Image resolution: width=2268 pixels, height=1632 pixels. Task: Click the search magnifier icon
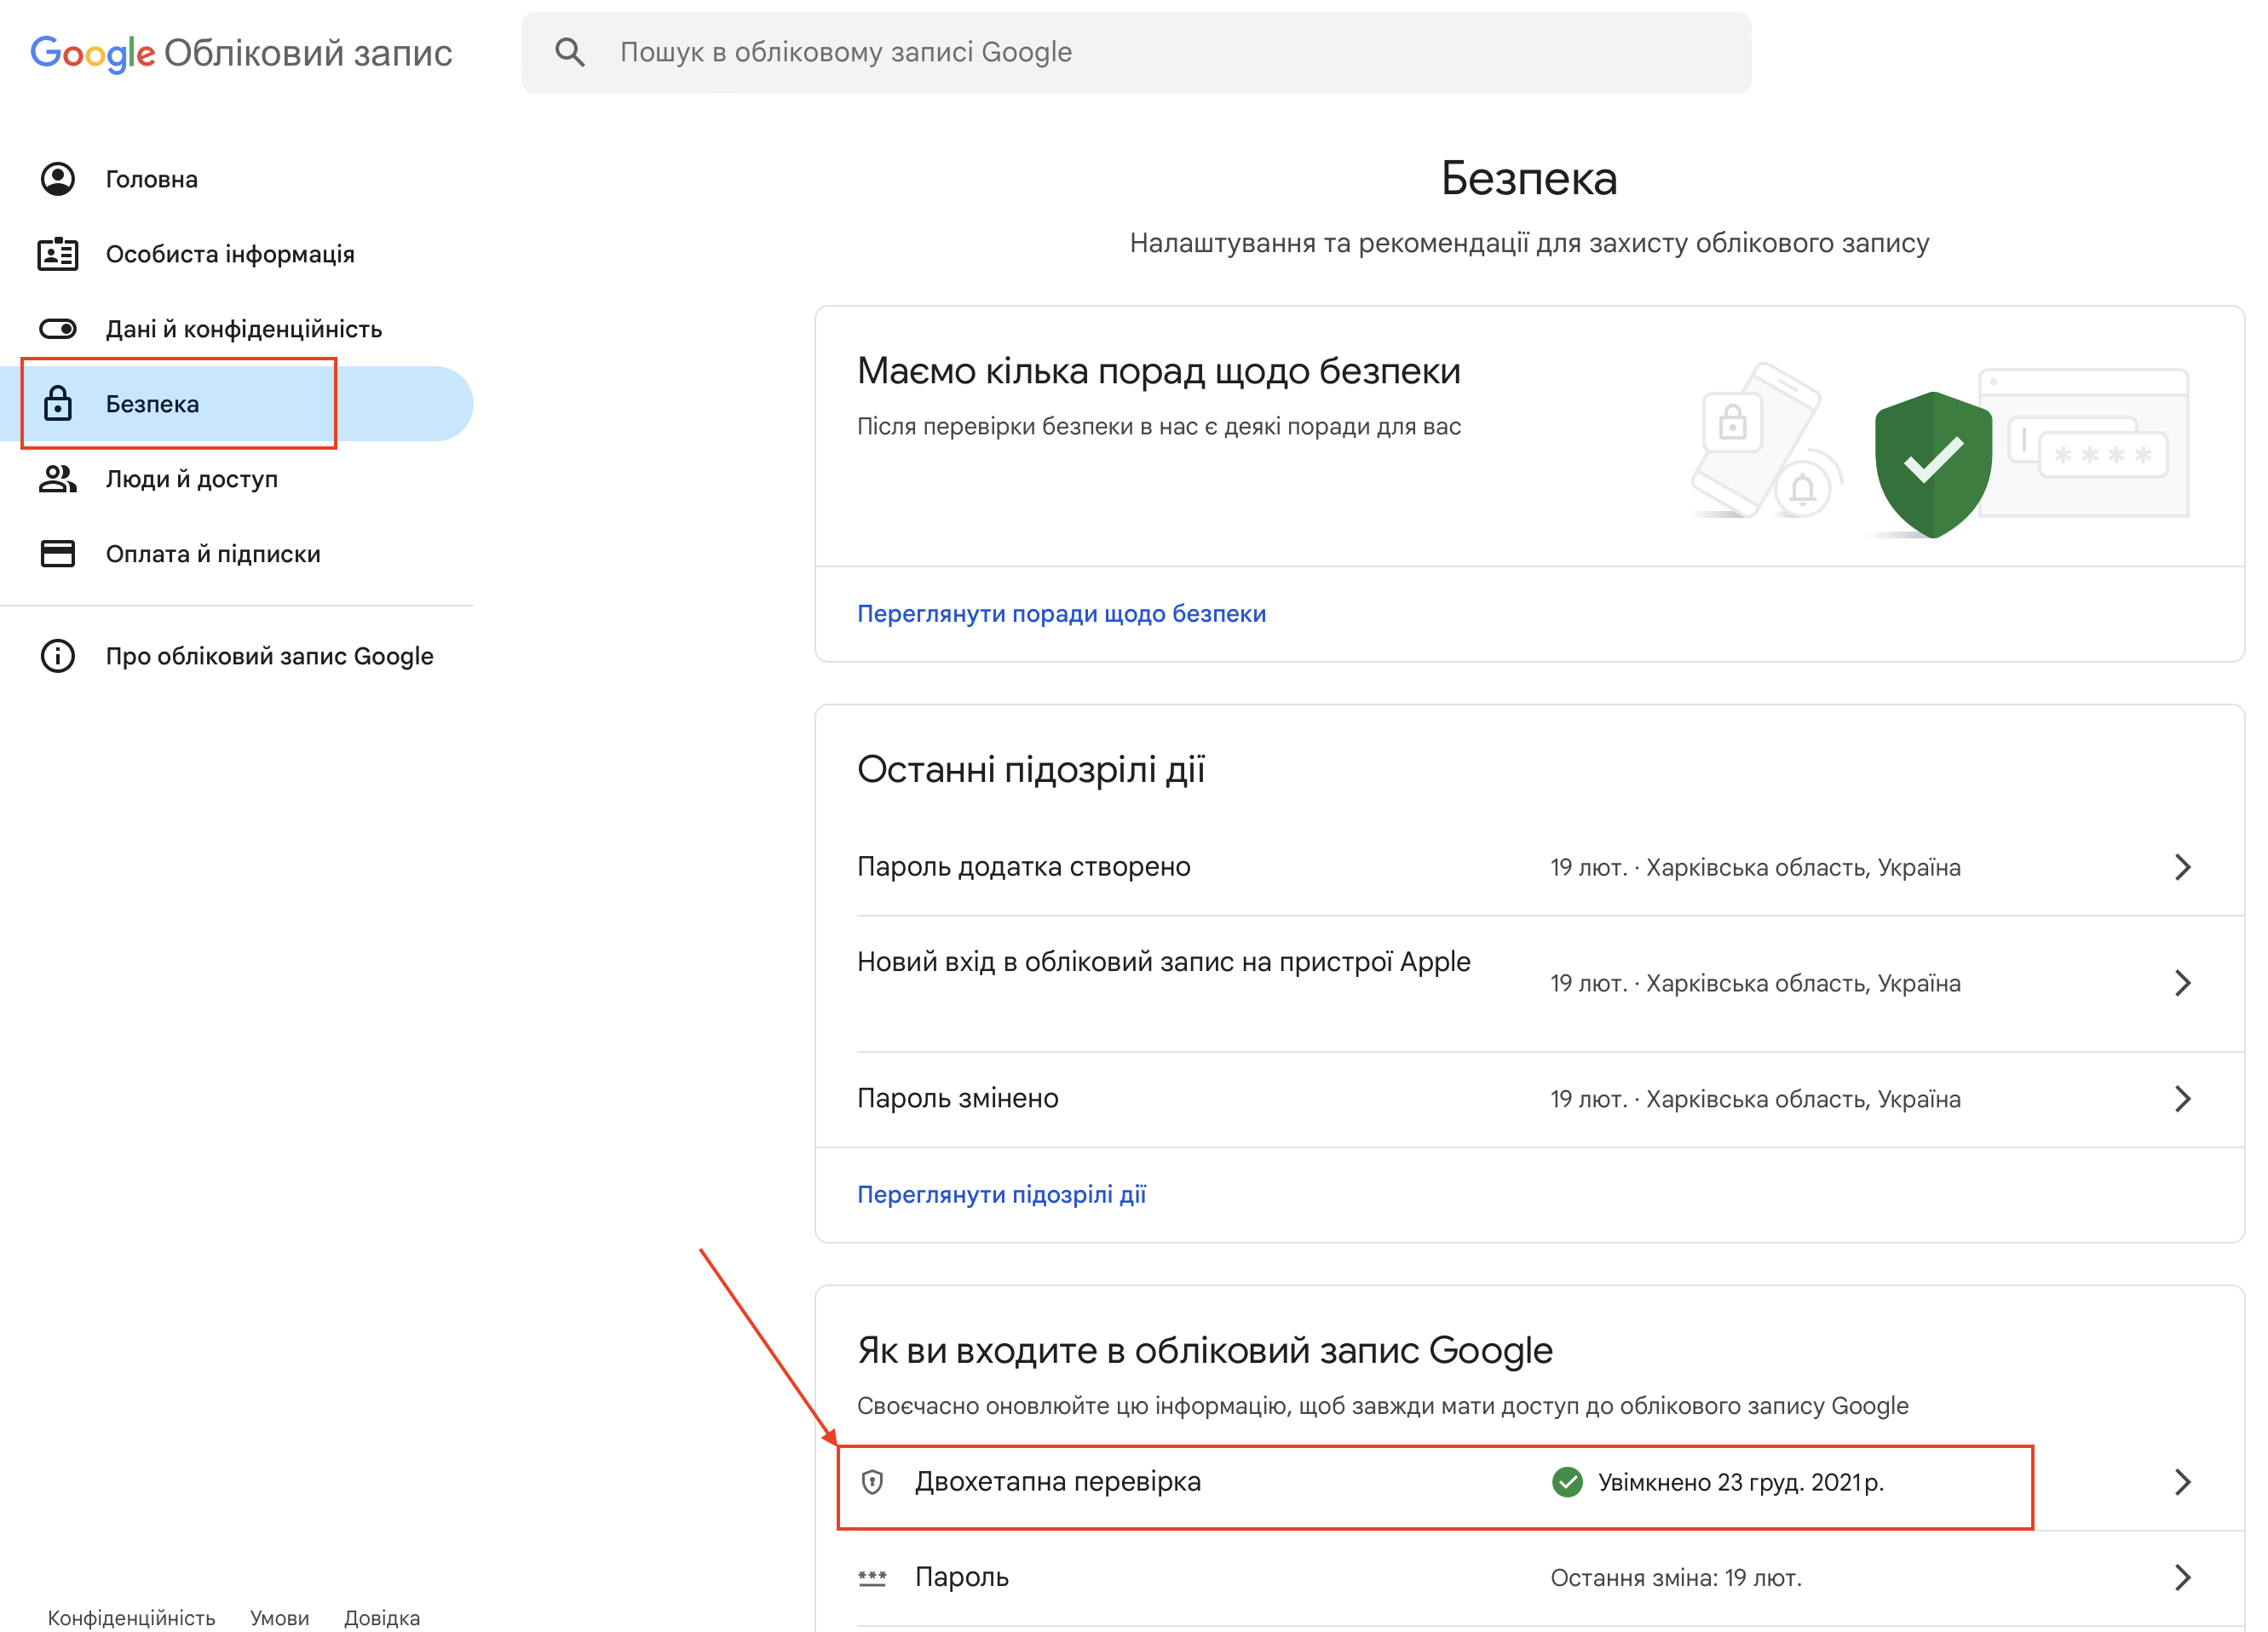570,52
